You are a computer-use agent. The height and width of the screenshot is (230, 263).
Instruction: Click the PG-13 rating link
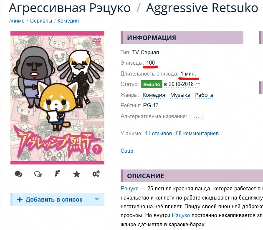(x=151, y=106)
